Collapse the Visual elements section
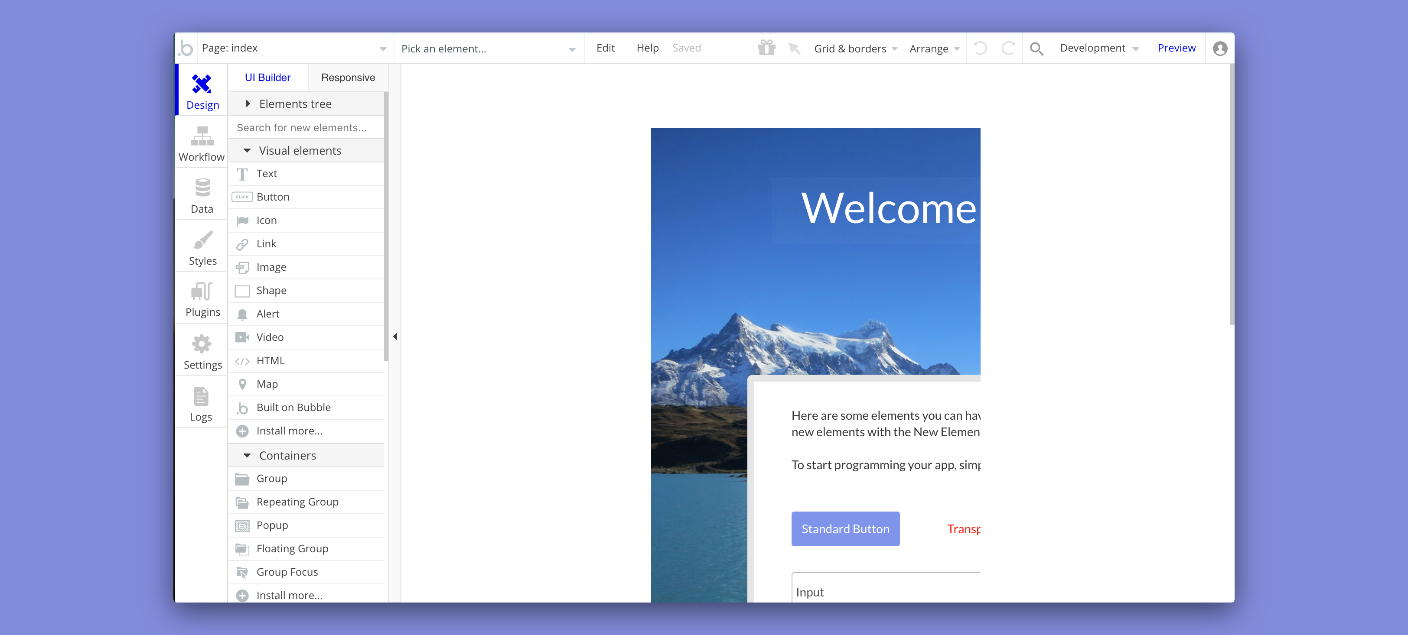The width and height of the screenshot is (1408, 635). pyautogui.click(x=306, y=151)
